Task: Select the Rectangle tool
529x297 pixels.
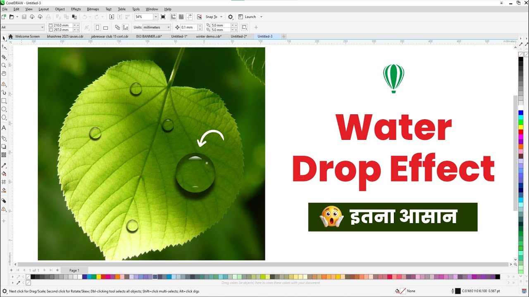Action: click(4, 101)
